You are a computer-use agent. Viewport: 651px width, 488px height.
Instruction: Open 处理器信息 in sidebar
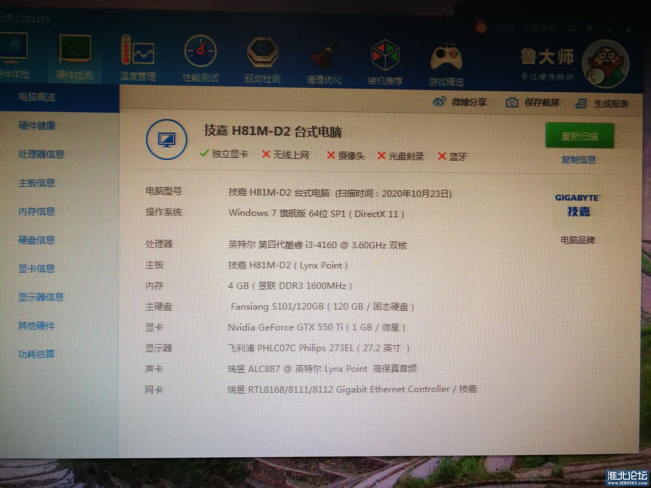[41, 154]
